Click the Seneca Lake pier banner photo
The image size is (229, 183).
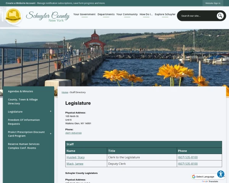click(x=114, y=58)
